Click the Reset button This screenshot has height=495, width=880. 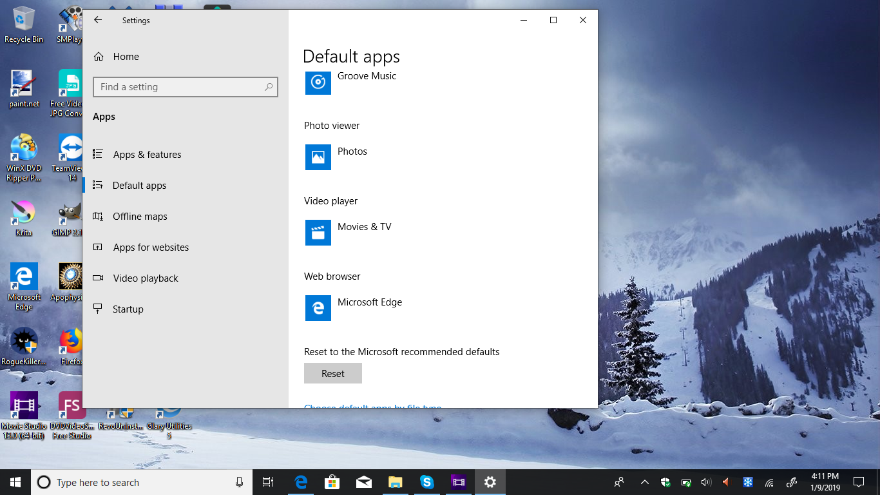333,373
